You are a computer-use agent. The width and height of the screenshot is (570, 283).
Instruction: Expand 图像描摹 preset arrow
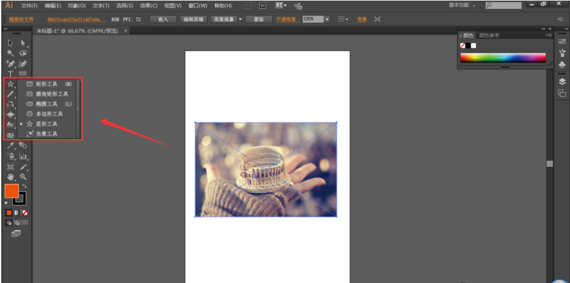tap(240, 19)
